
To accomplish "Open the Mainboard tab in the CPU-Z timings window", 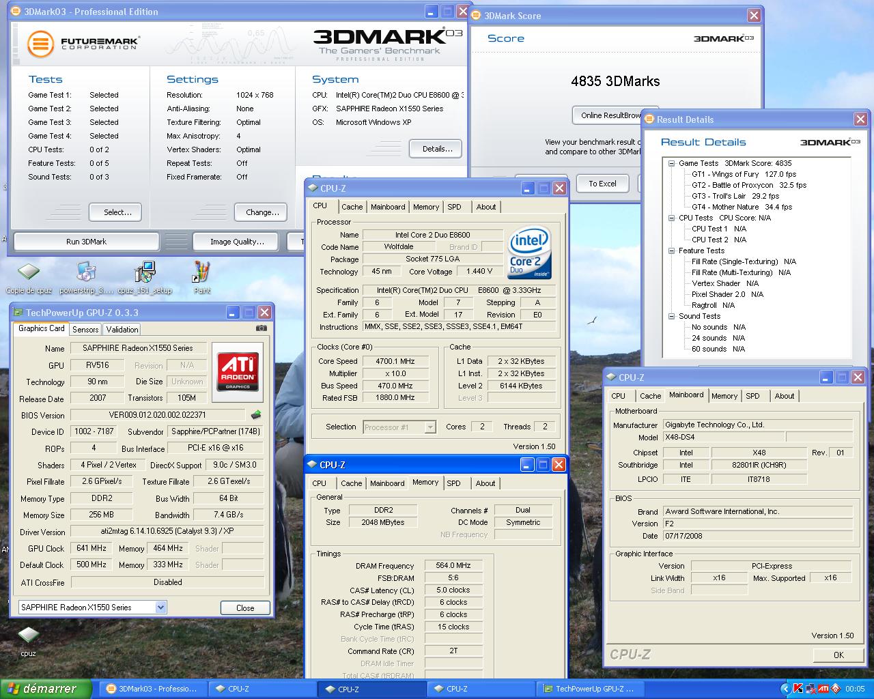I will 387,483.
